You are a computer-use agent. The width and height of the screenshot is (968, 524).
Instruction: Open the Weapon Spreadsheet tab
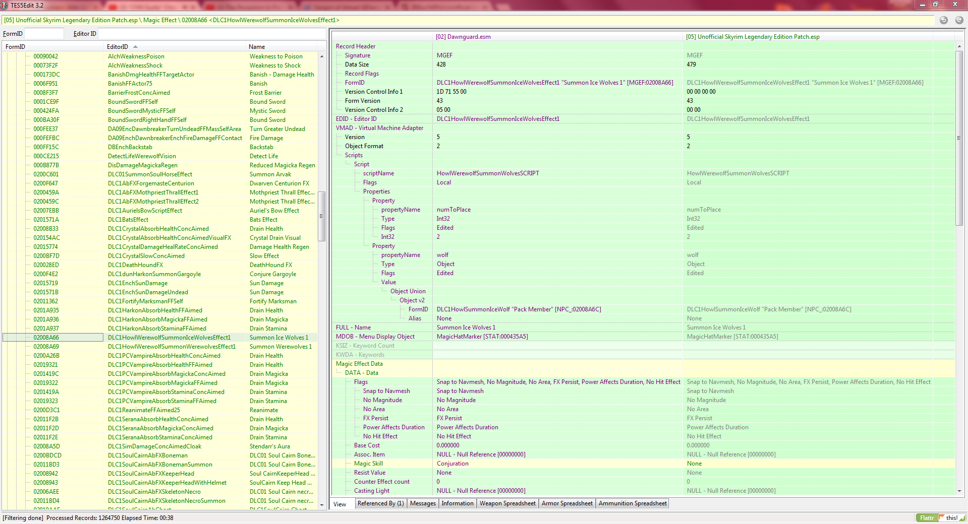507,503
